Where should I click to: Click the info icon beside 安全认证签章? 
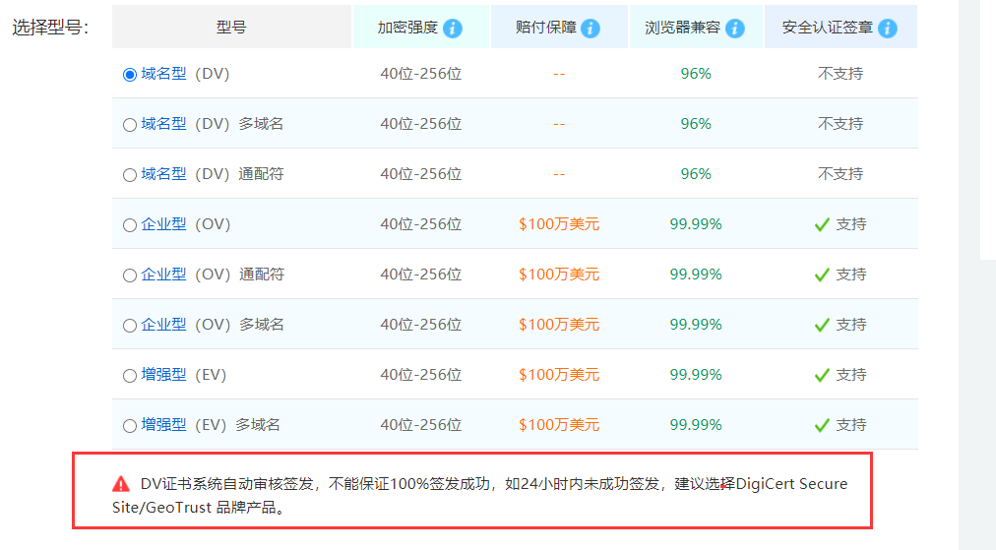[887, 28]
